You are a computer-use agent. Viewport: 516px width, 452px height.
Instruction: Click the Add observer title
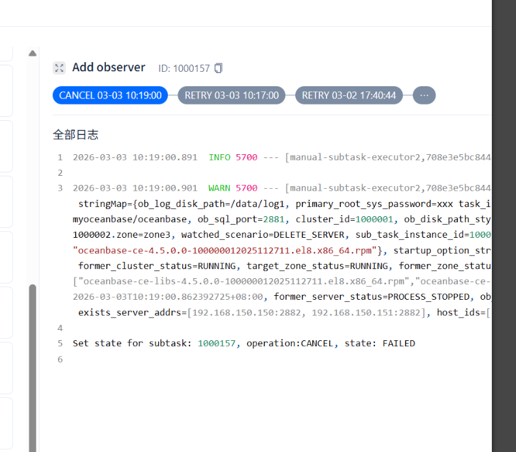(x=108, y=67)
